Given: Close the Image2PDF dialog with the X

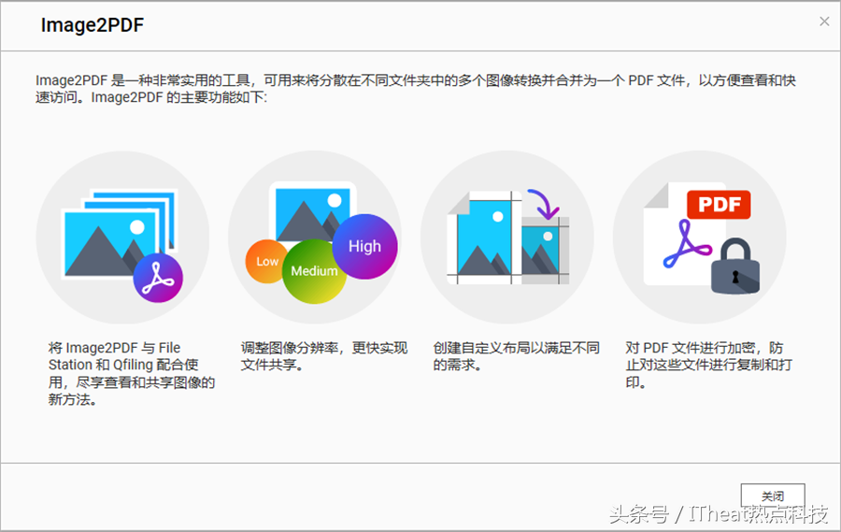Looking at the screenshot, I should tap(824, 22).
